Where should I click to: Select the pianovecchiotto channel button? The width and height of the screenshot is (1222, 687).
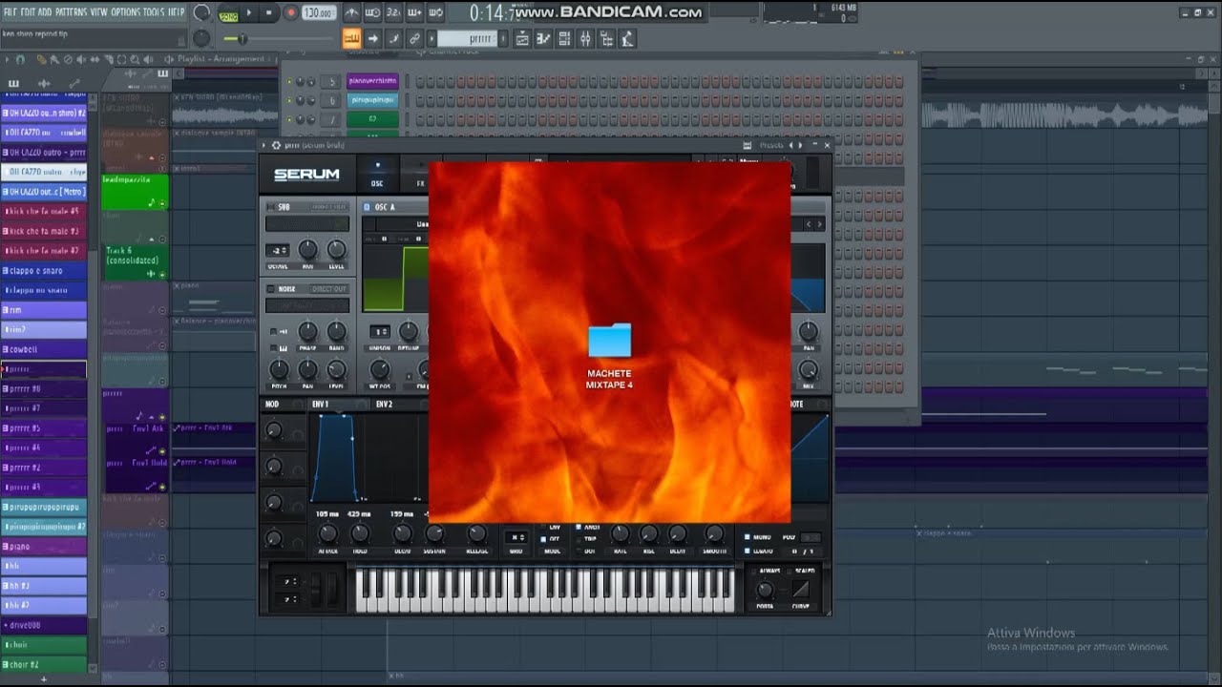coord(371,81)
